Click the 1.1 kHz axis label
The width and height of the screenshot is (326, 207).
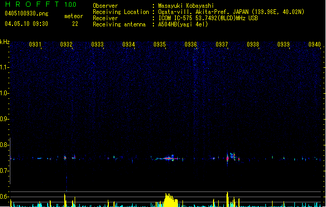point(5,67)
